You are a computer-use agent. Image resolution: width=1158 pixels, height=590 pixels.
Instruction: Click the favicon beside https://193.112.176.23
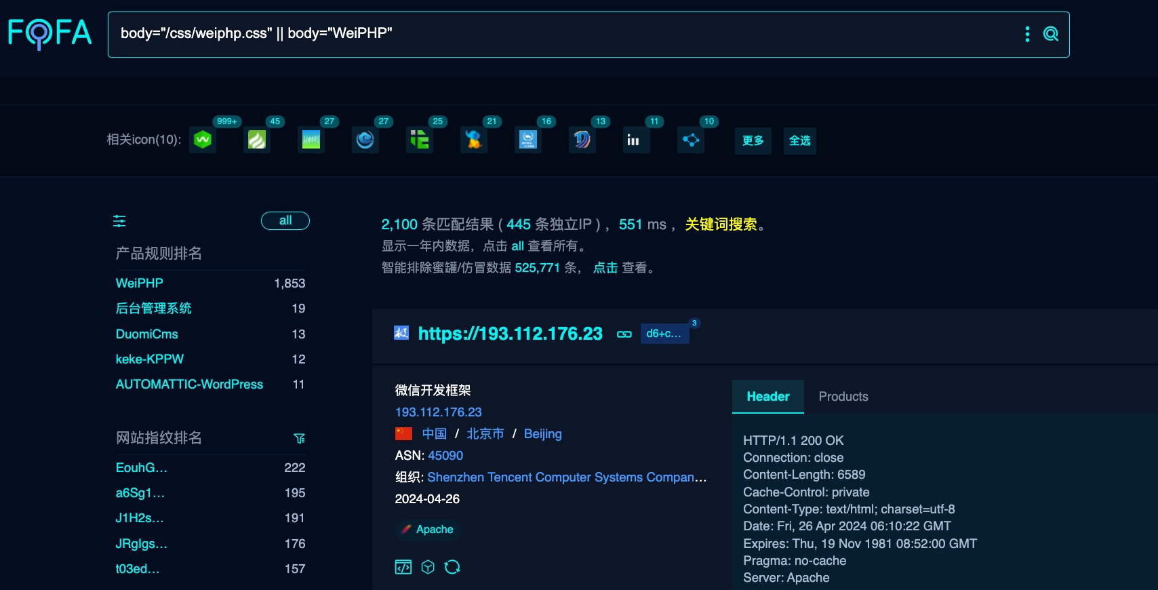[x=401, y=333]
